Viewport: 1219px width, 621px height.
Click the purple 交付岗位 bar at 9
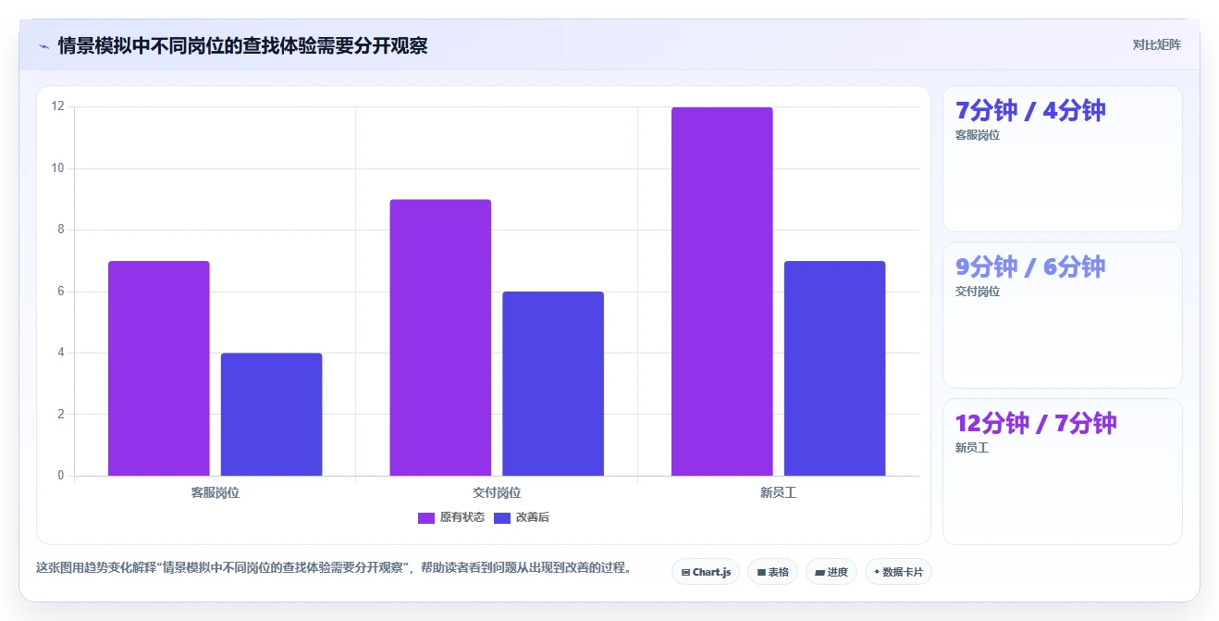tap(440, 338)
